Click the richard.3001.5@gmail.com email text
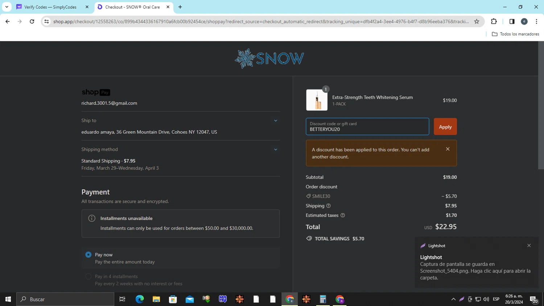Viewport: 544px width, 306px height. [x=109, y=103]
